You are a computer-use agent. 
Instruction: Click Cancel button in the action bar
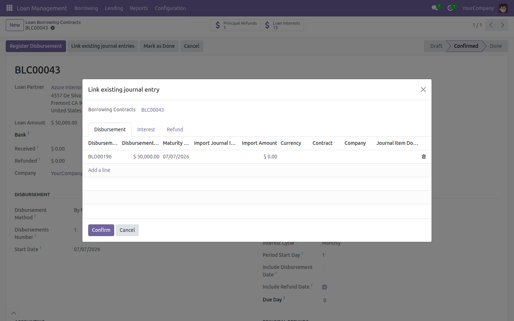(x=192, y=46)
